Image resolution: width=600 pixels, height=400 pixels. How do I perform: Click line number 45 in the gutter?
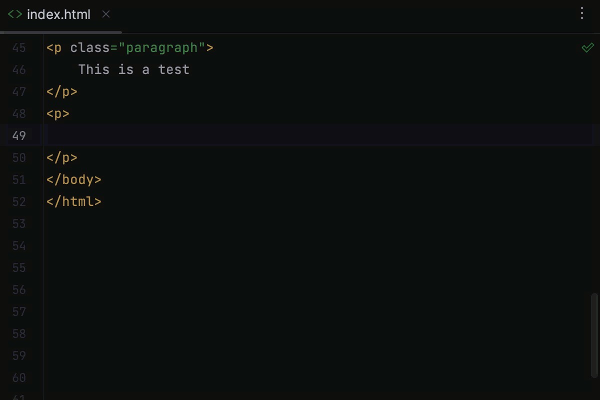[19, 47]
